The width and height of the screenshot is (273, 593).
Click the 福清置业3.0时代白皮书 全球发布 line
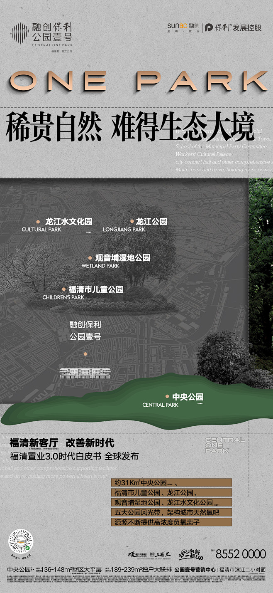[74, 456]
